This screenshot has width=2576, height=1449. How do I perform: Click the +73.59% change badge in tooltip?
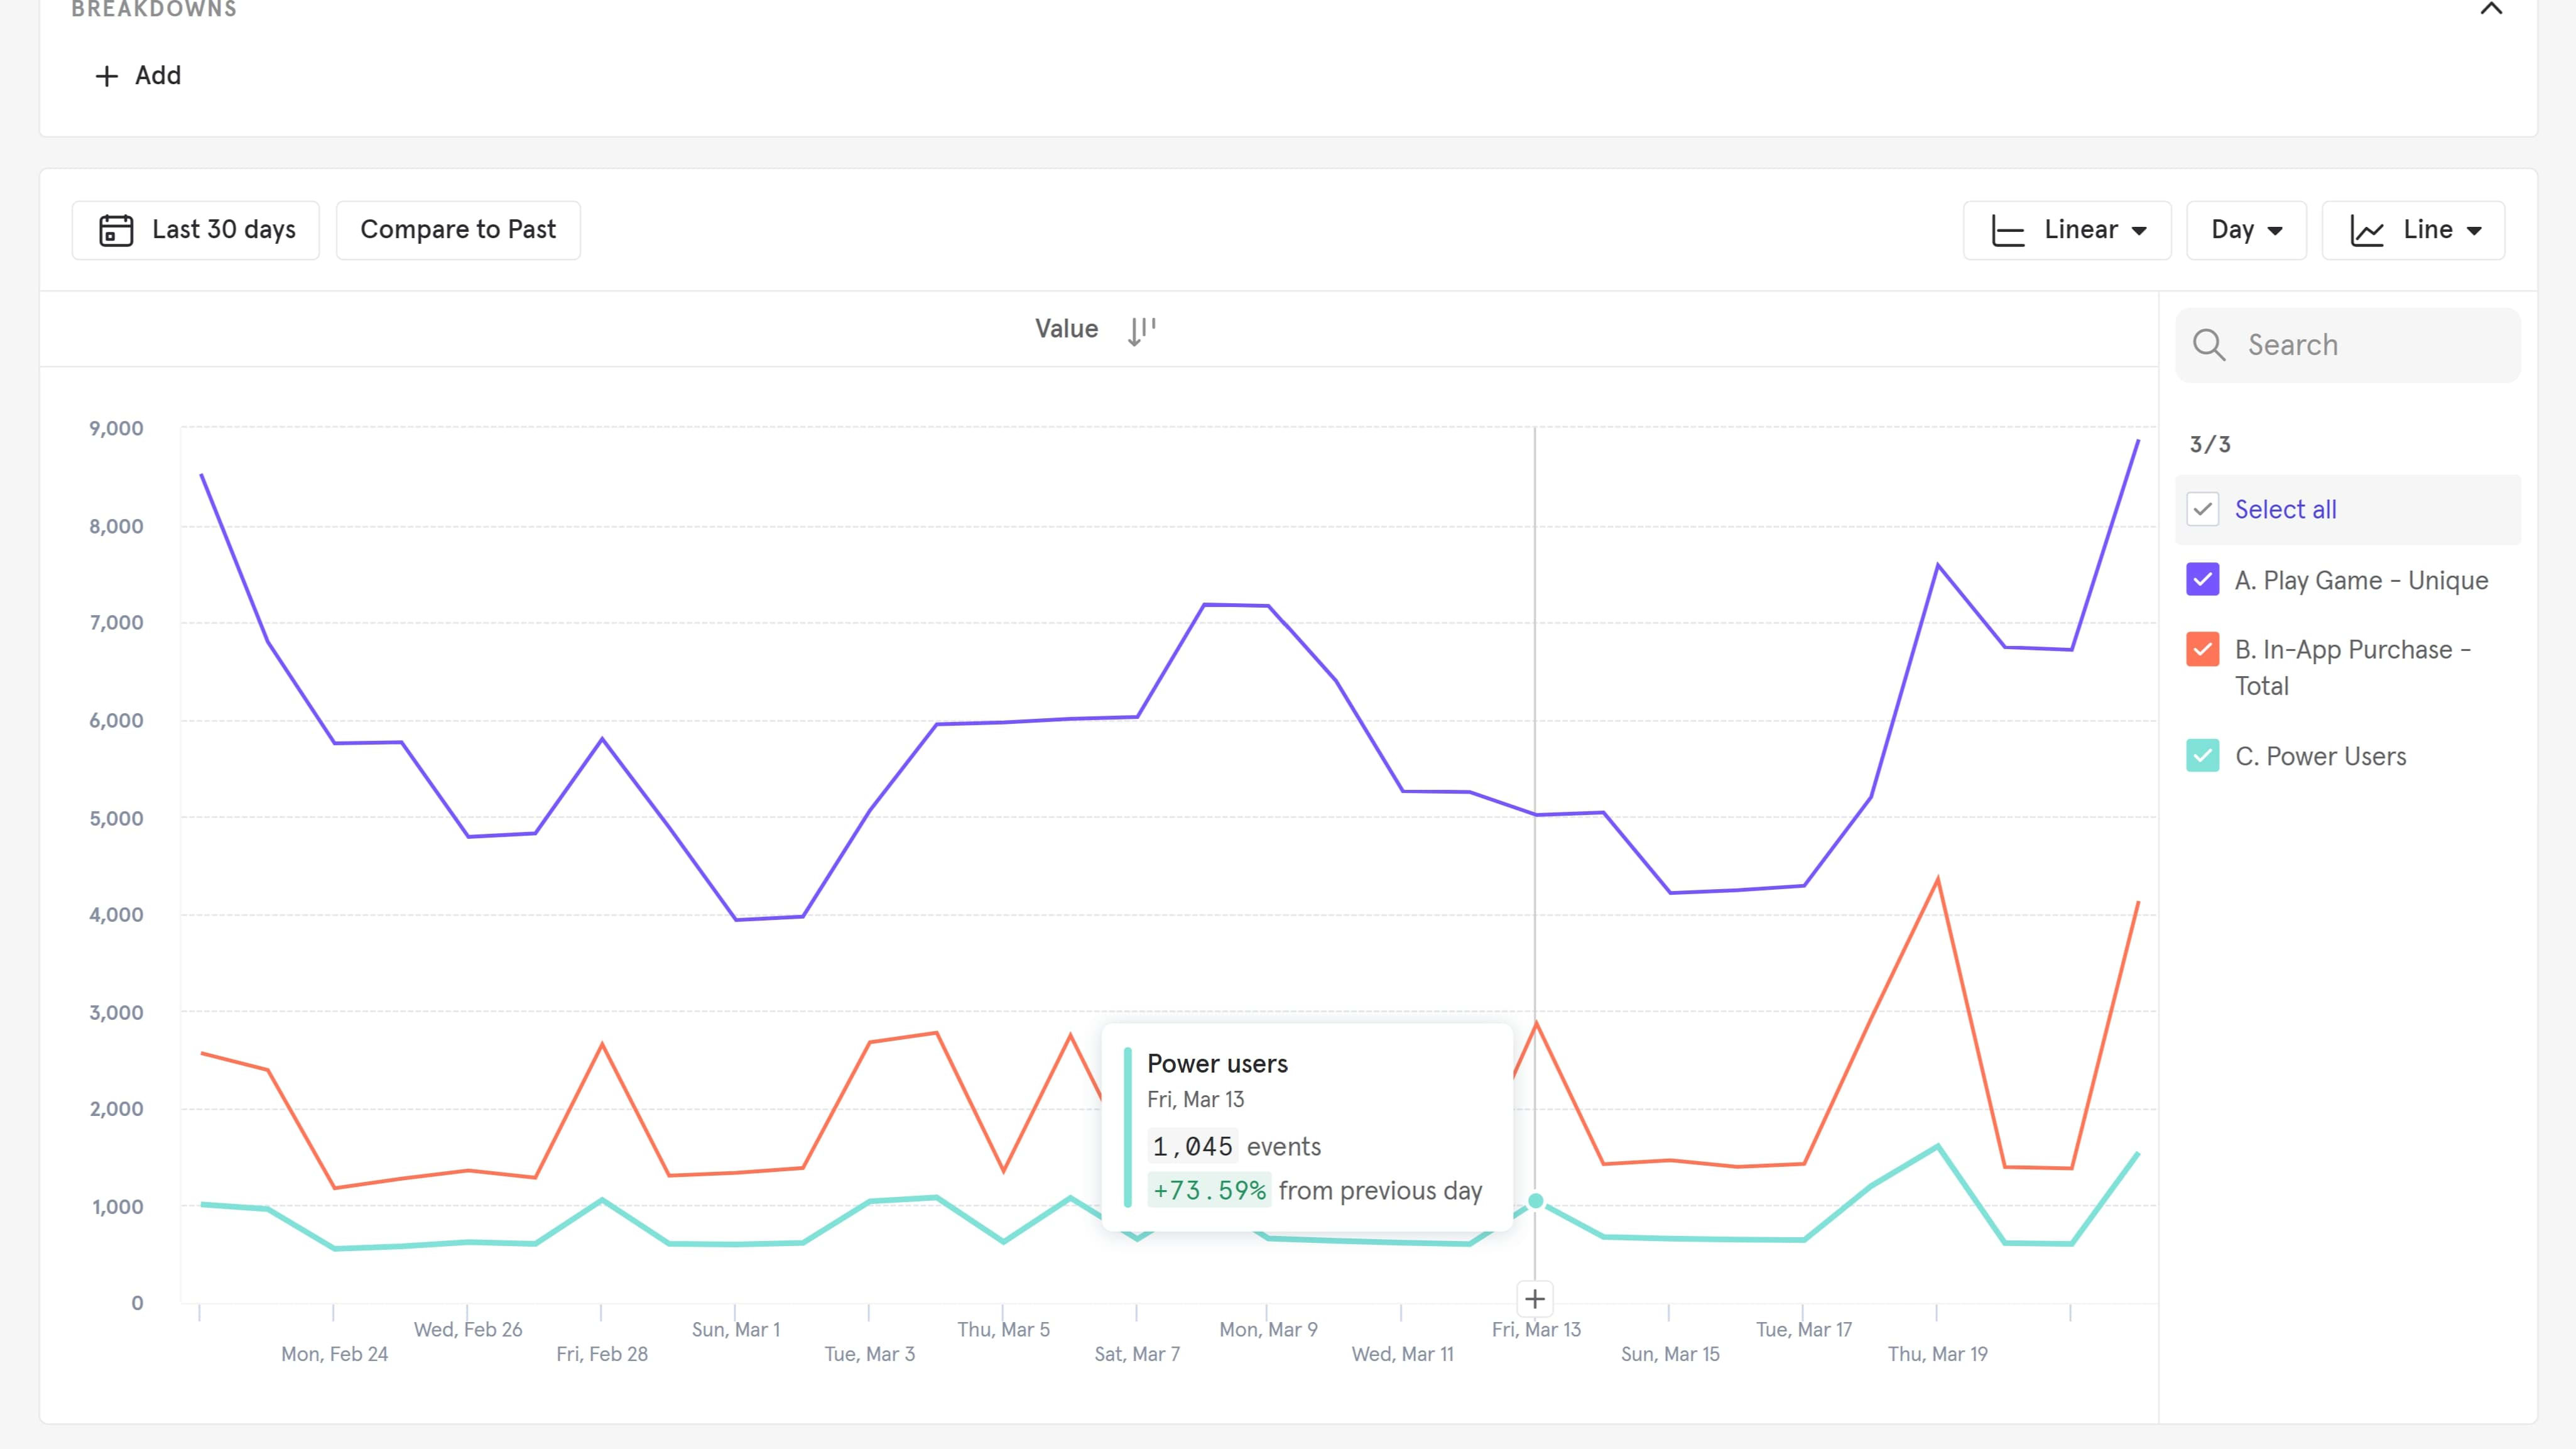click(x=1209, y=1190)
